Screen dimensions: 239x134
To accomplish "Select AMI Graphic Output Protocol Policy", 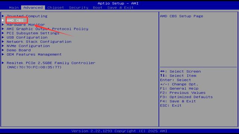I will 47,29.
